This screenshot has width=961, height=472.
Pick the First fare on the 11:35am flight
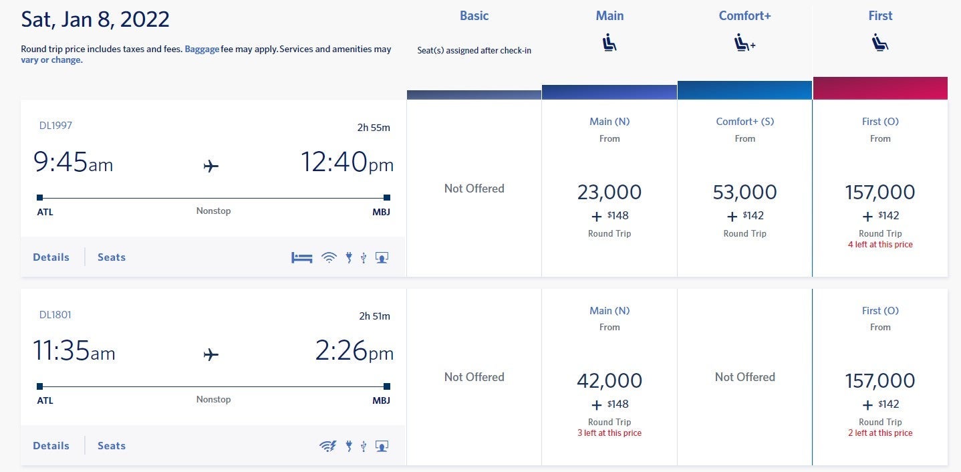click(x=880, y=381)
